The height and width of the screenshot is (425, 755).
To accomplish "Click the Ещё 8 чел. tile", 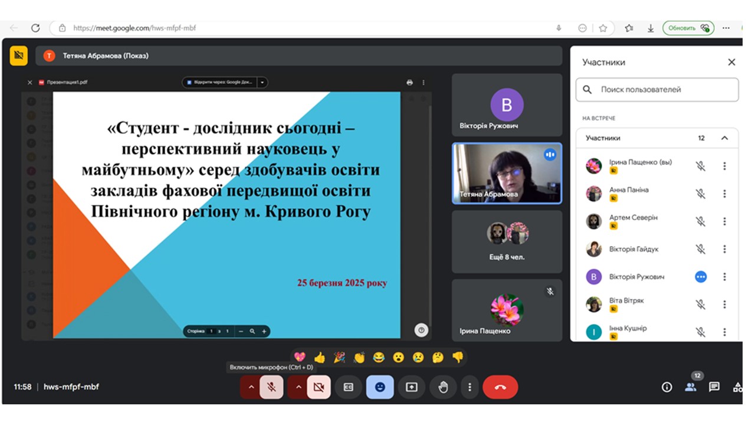I will point(507,241).
